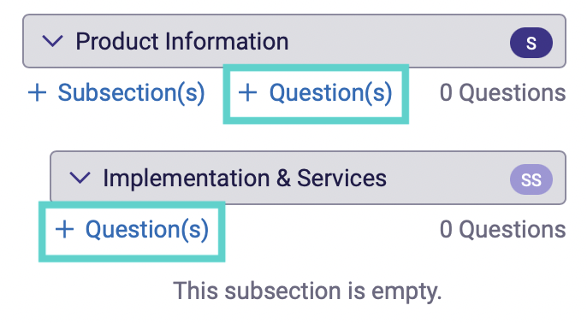Click the highlighted Question(s) box in the subsection
Viewport: 587px width, 323px height.
[x=132, y=232]
